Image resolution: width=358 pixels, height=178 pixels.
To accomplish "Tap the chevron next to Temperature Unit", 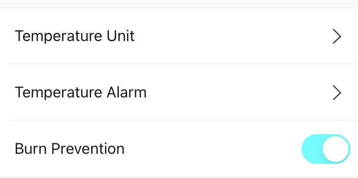I will 337,36.
